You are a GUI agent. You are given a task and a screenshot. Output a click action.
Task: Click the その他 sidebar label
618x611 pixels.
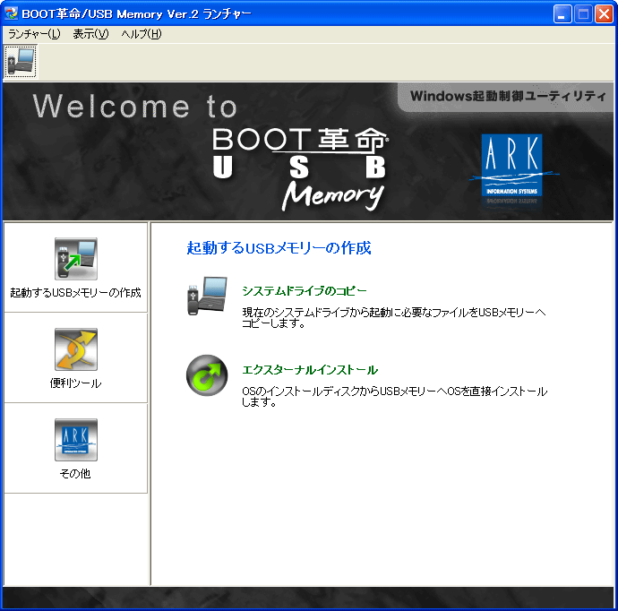tap(75, 473)
